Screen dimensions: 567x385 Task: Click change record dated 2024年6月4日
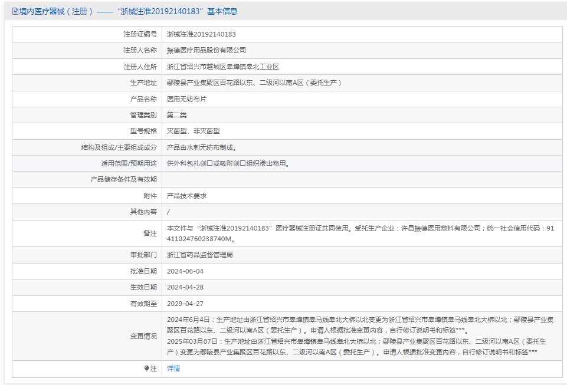(360, 325)
